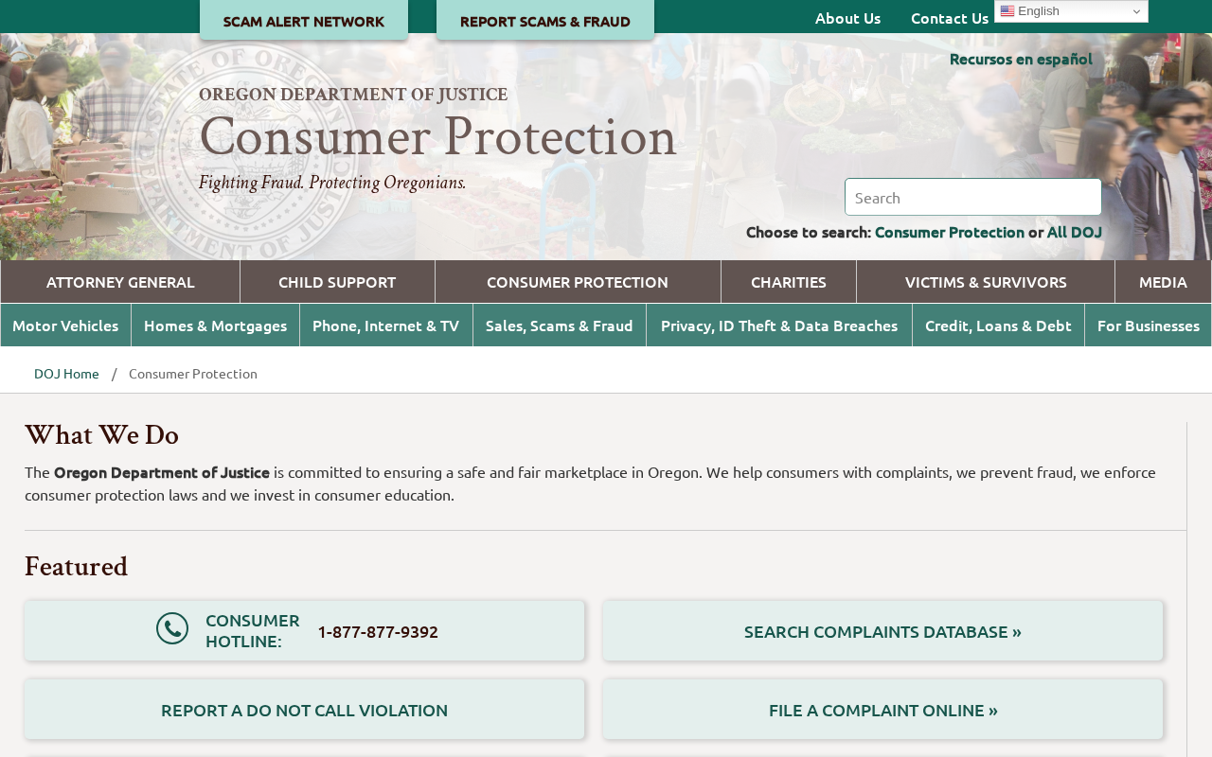The width and height of the screenshot is (1212, 757).
Task: Click the "What We Do" heading
Action: pos(101,435)
